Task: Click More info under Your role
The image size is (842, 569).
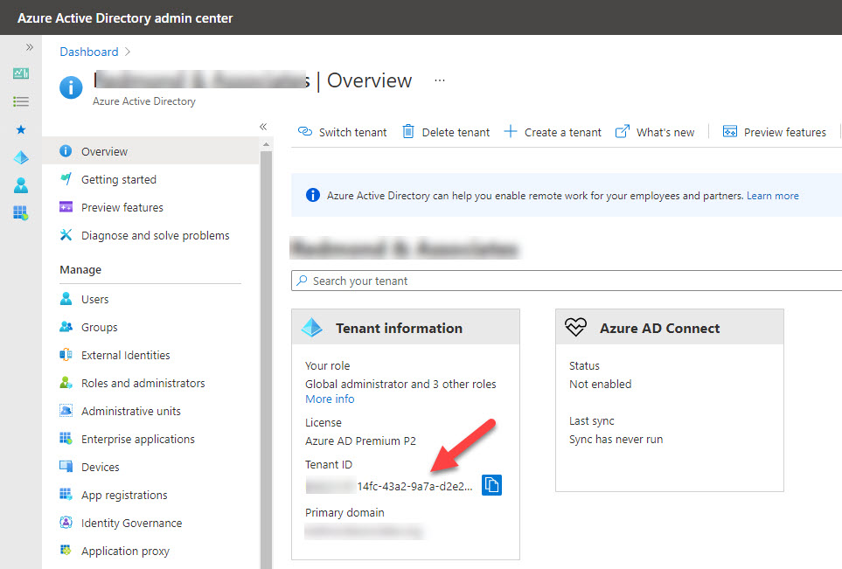Action: (x=330, y=399)
